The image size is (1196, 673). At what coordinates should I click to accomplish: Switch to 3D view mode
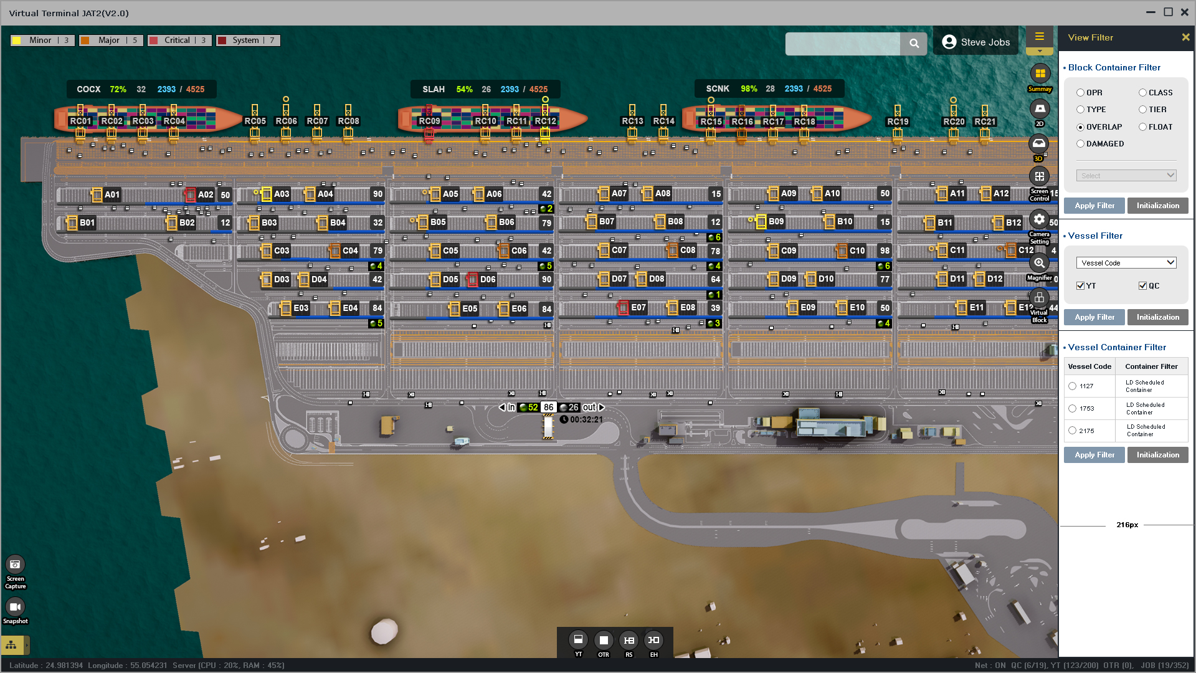pos(1039,144)
